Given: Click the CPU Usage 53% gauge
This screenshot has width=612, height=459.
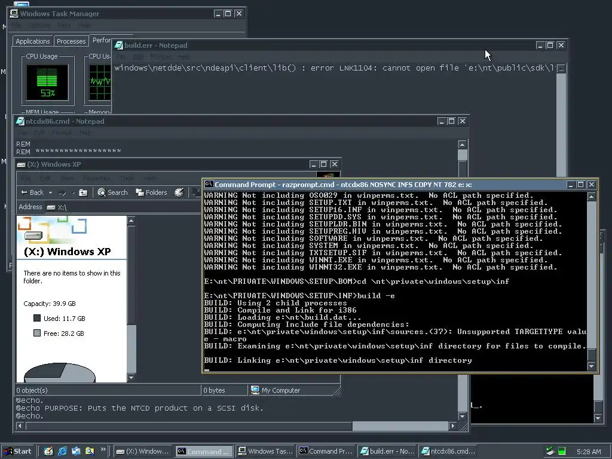Looking at the screenshot, I should 47,82.
